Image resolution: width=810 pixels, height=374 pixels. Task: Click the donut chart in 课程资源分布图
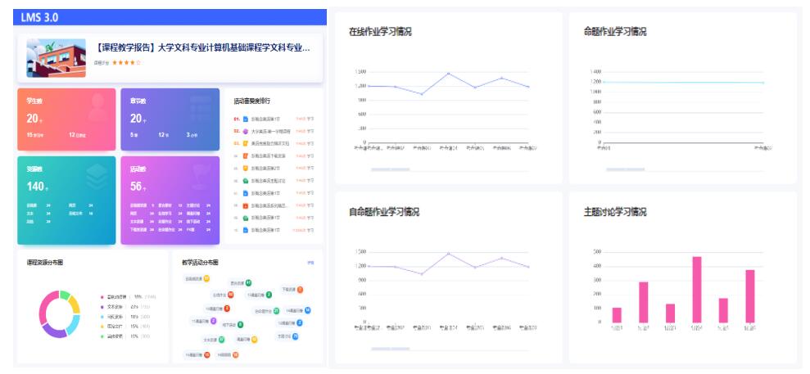[59, 314]
